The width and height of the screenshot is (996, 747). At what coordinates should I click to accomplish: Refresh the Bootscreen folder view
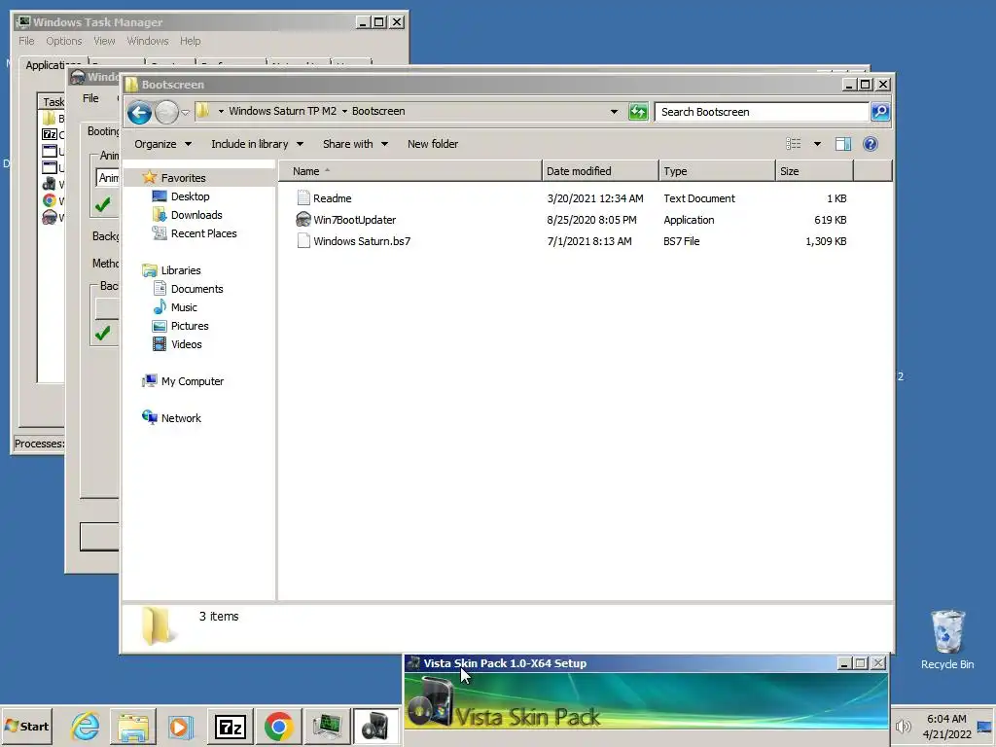click(x=638, y=112)
